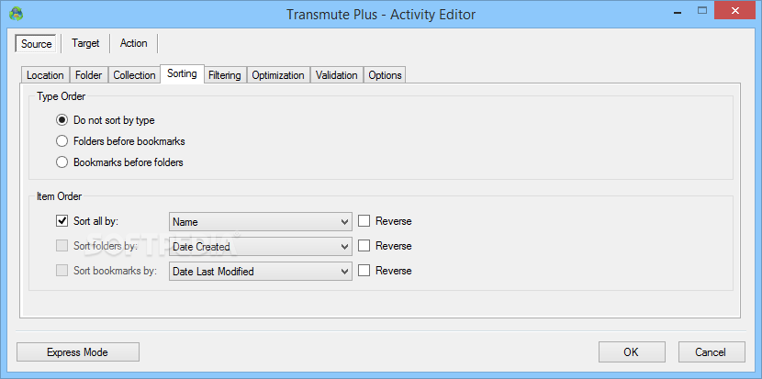Viewport: 762px width, 379px height.
Task: Open the Validation tab
Action: click(x=336, y=75)
